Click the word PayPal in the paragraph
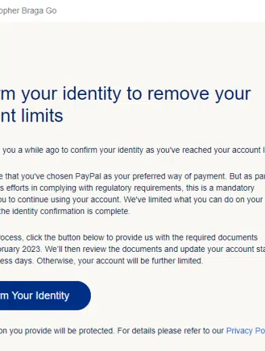This screenshot has height=351, width=265. point(88,177)
